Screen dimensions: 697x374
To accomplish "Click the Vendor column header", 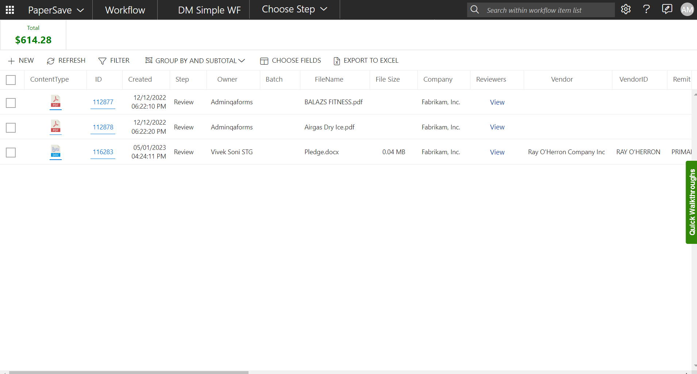I will click(x=562, y=79).
